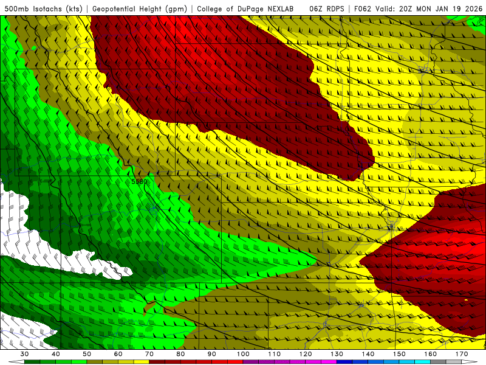The width and height of the screenshot is (486, 365).
Task: Click the '500mb Isotachs (kts)' title text
Action: coord(43,9)
